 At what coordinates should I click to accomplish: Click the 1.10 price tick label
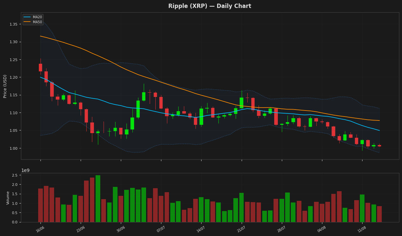[14, 113]
